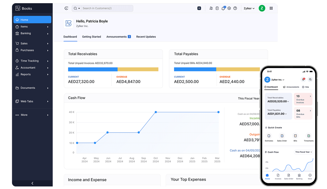Expand the Zylker organization dropdown
This screenshot has height=189, width=327.
coord(249,8)
